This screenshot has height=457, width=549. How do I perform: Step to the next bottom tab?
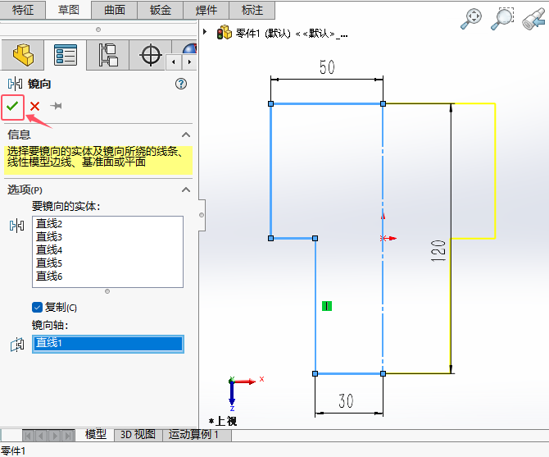pyautogui.click(x=56, y=436)
